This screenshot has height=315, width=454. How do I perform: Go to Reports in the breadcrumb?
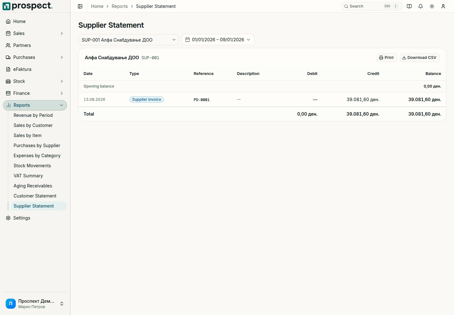pos(120,6)
